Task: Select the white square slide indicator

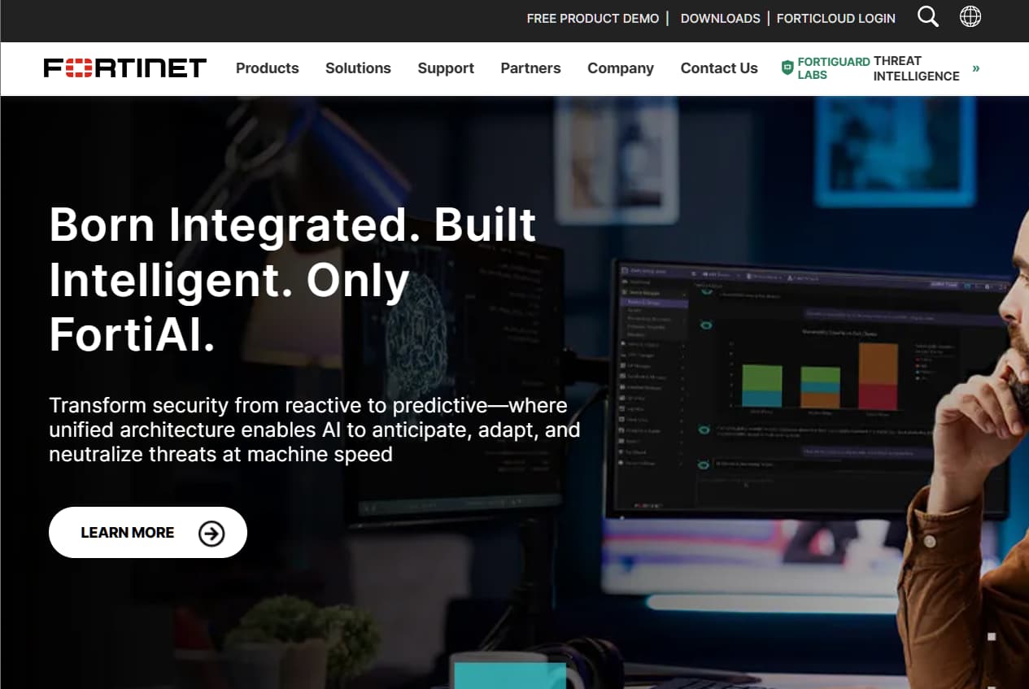Action: [x=992, y=637]
